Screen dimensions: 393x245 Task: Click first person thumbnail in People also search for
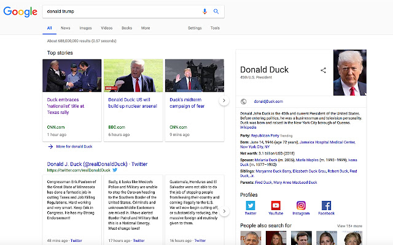(x=251, y=238)
